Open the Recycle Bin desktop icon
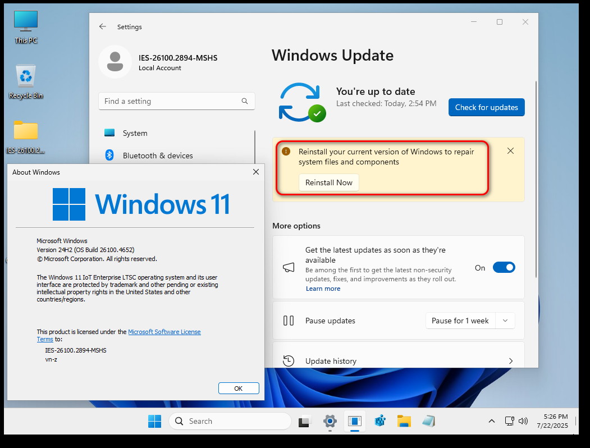The height and width of the screenshot is (448, 590). click(26, 82)
